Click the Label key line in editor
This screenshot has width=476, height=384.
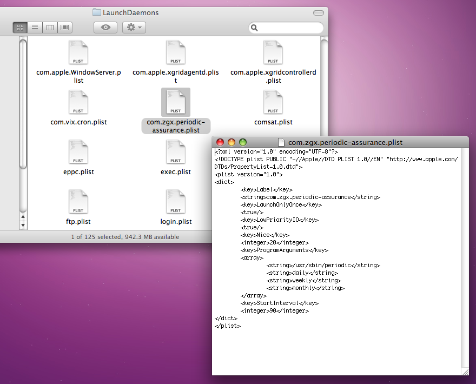point(267,189)
